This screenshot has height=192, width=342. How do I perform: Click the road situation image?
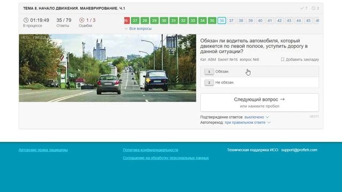click(107, 68)
